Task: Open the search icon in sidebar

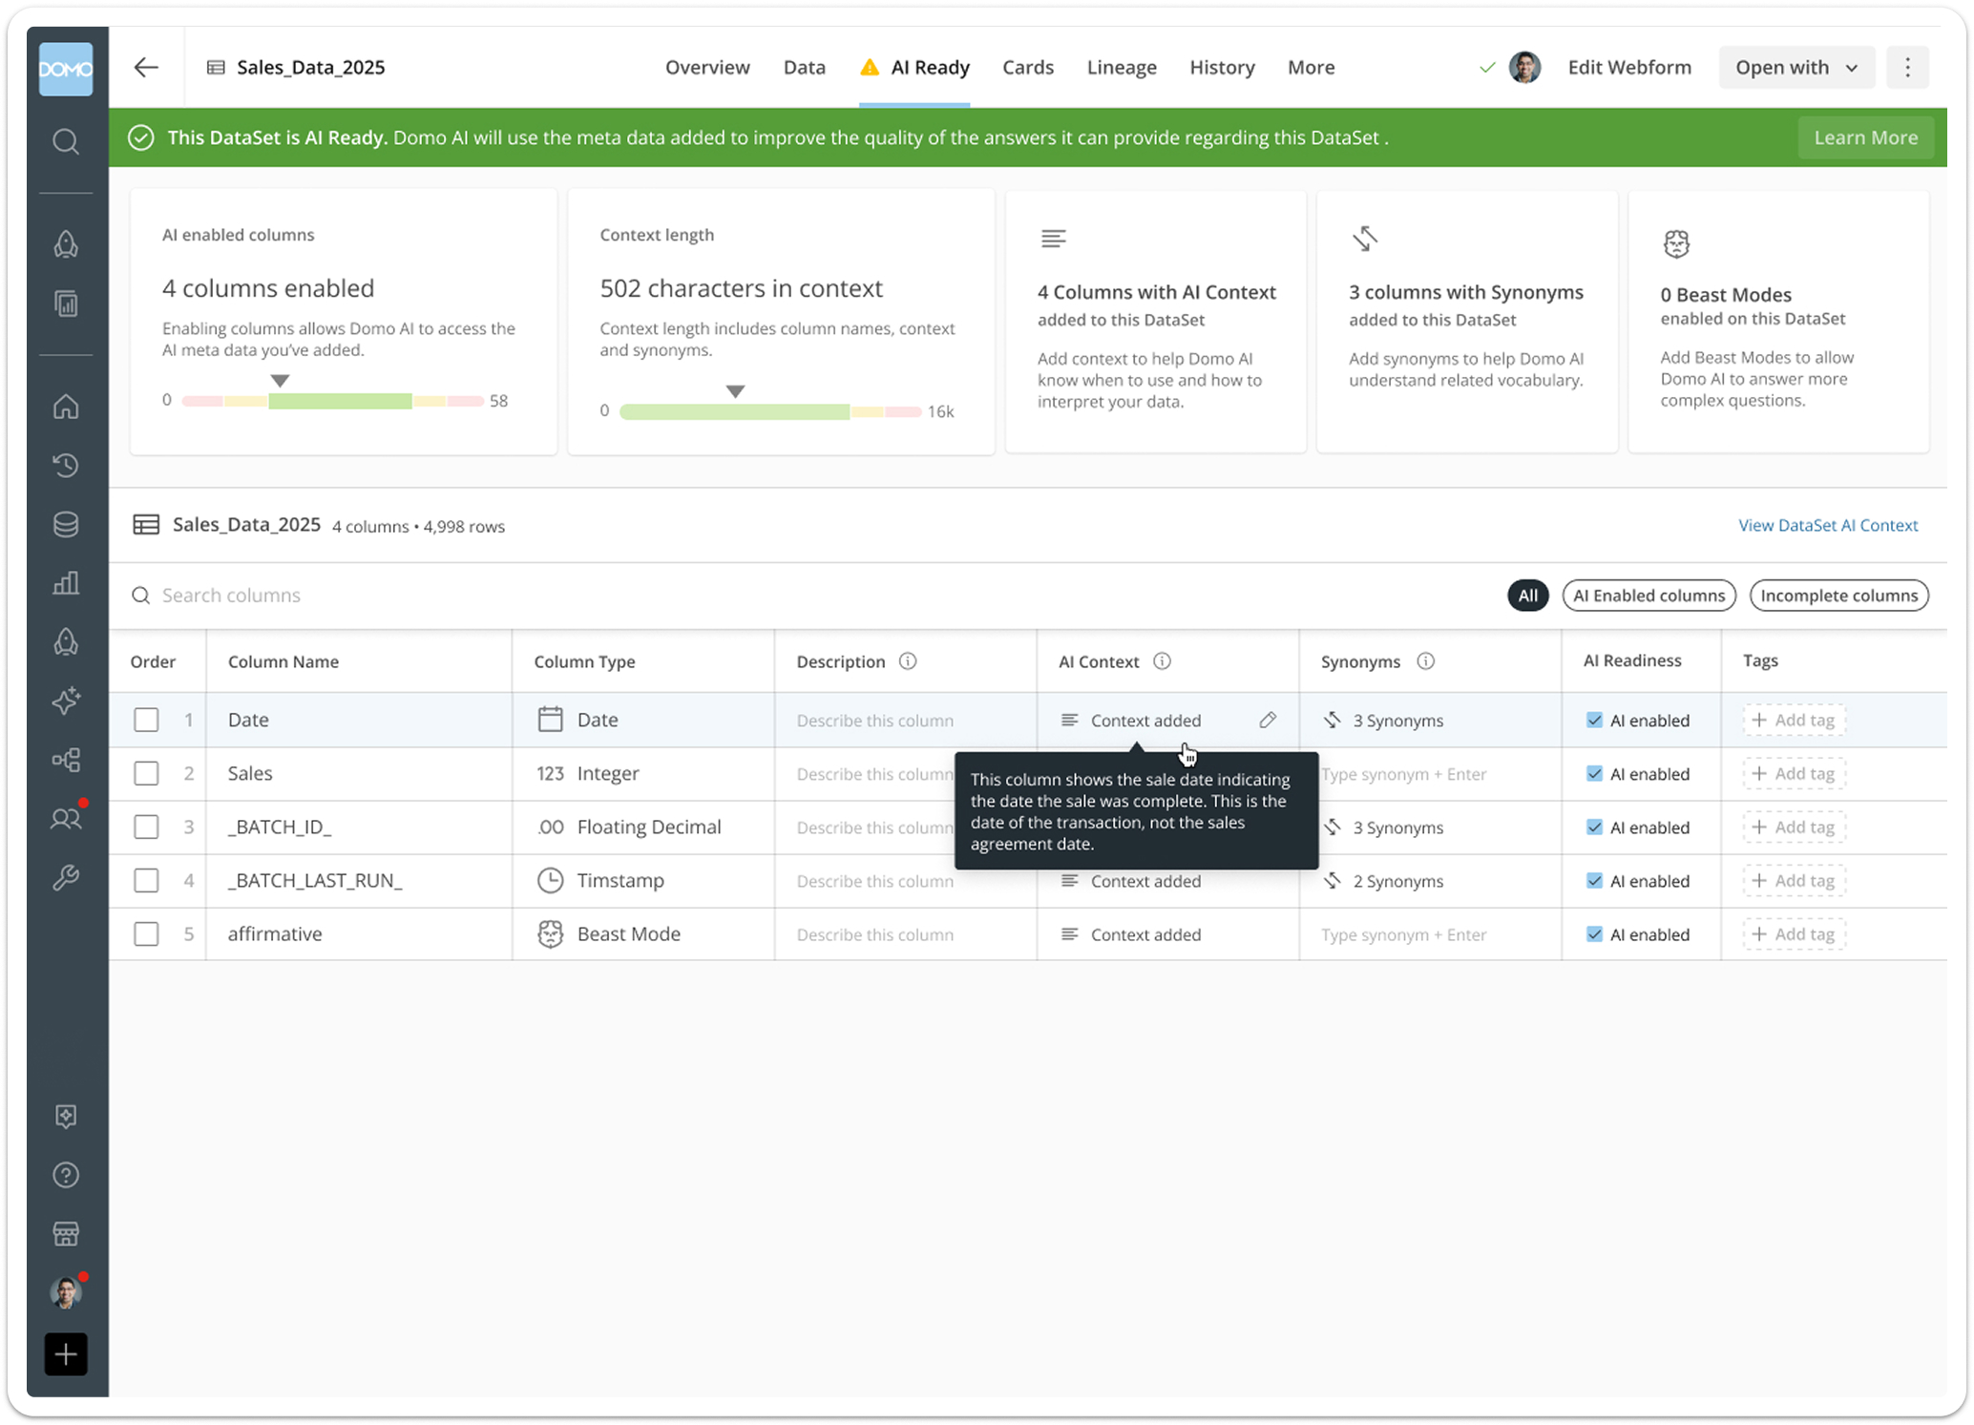Action: [66, 142]
